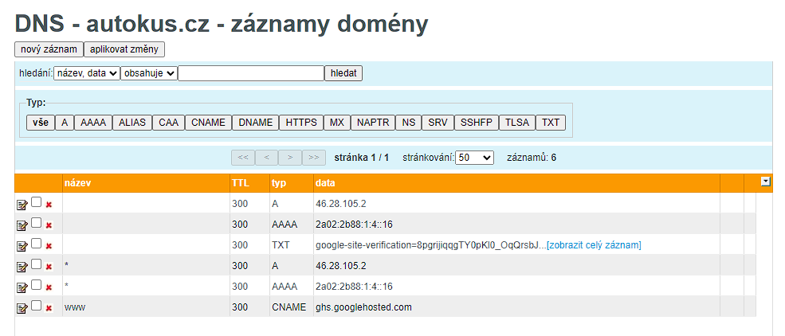Delete the wildcard AAAA record
The image size is (785, 336).
pos(49,287)
